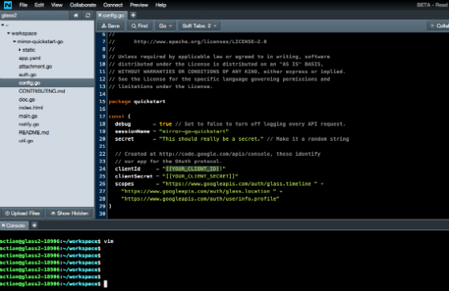Open the Collaborate menu
The image size is (449, 291).
click(x=83, y=5)
